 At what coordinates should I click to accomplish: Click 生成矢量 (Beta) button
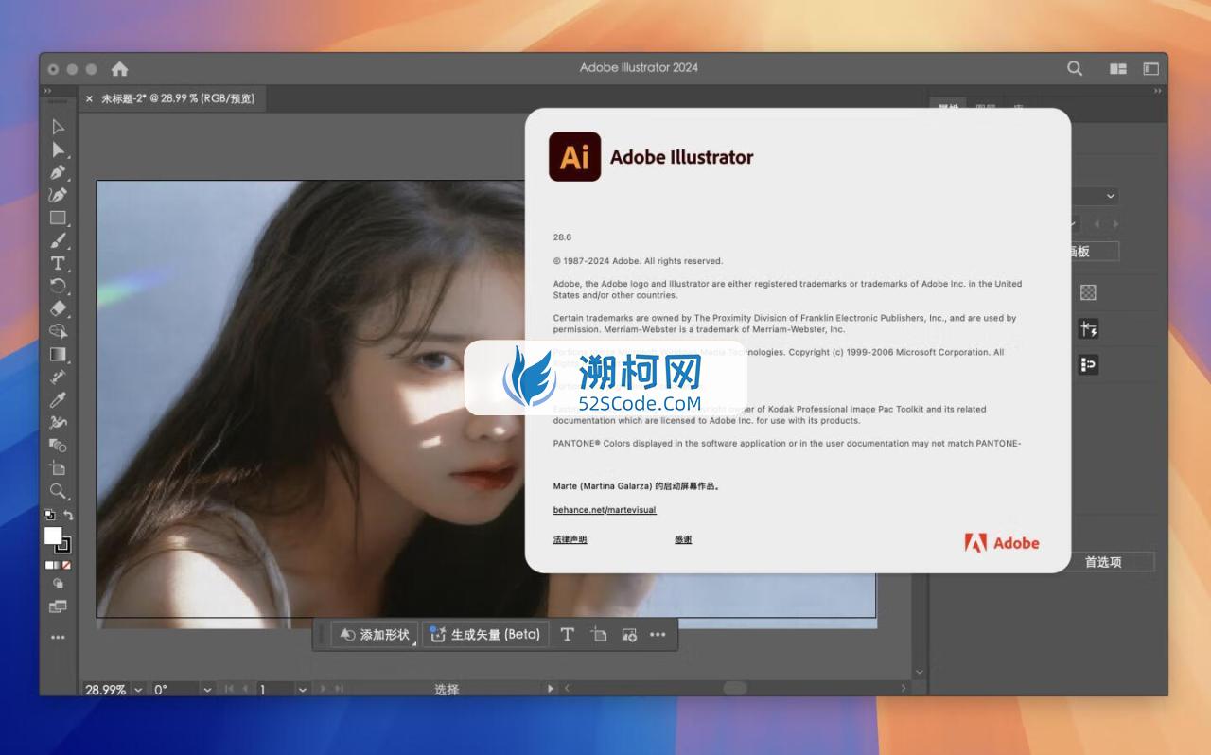(485, 635)
